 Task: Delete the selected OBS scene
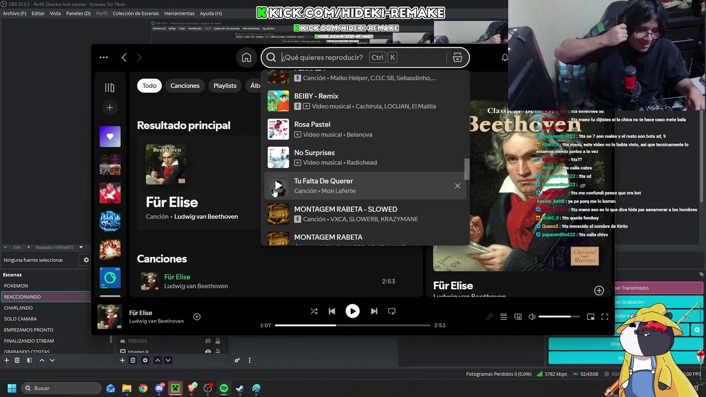[17, 360]
